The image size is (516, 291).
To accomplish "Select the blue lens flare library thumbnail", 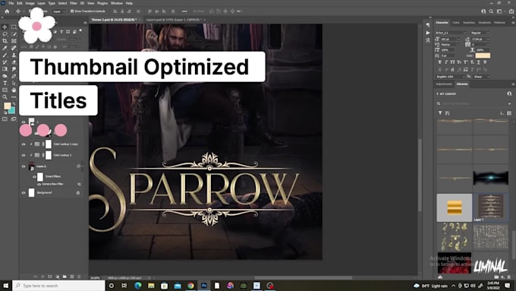I will tap(491, 178).
